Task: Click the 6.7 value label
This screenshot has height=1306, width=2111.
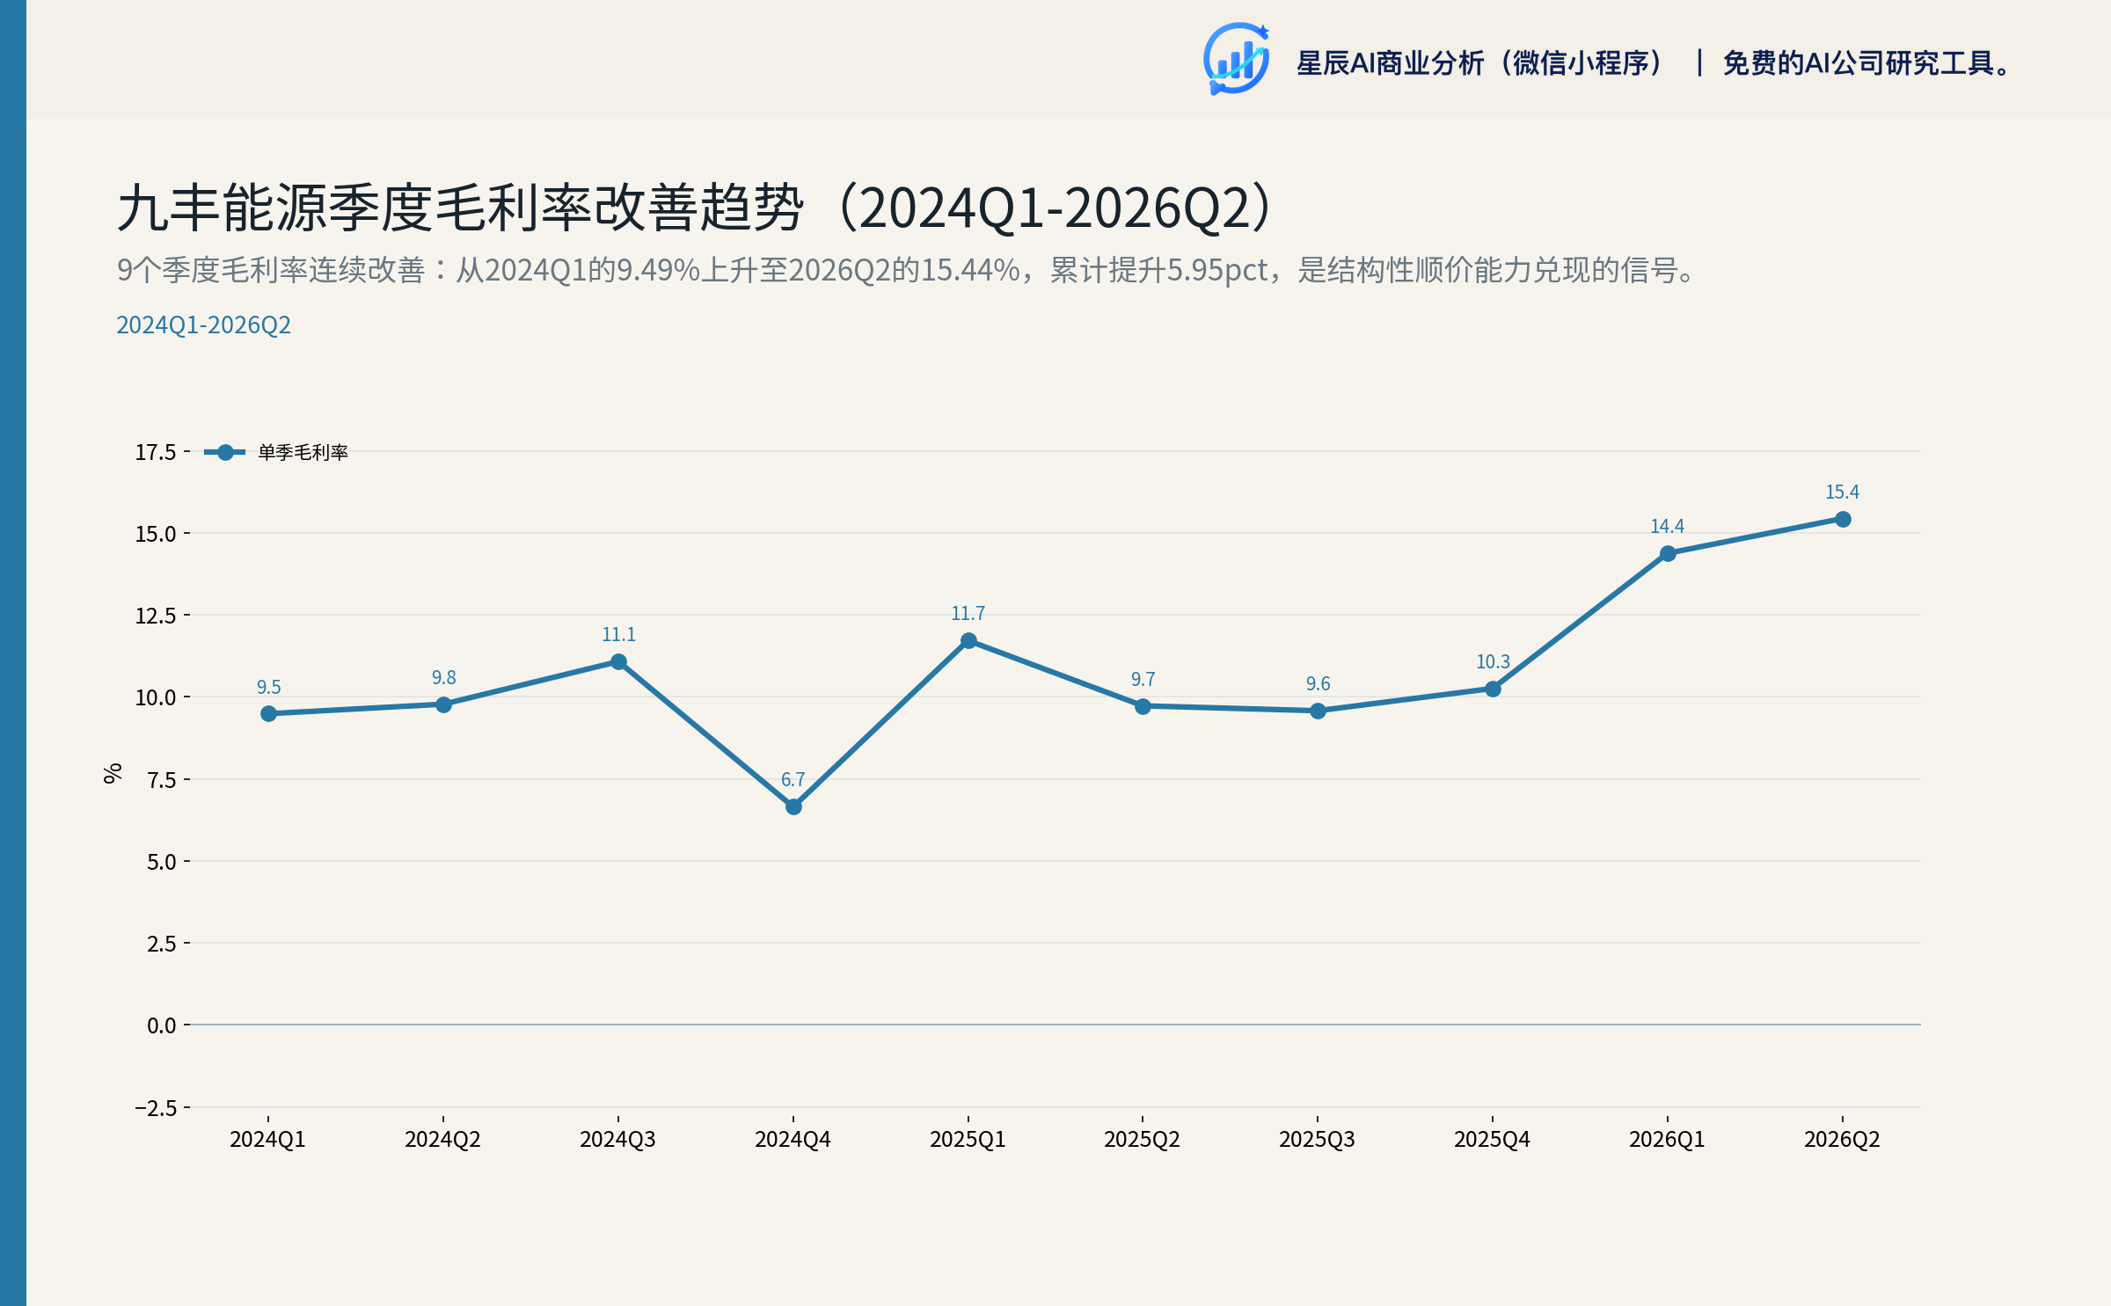Action: coord(793,779)
